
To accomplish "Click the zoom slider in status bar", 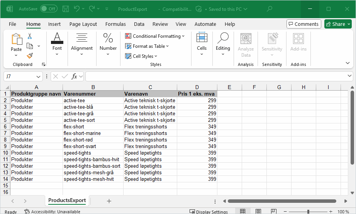I will 308,212.
